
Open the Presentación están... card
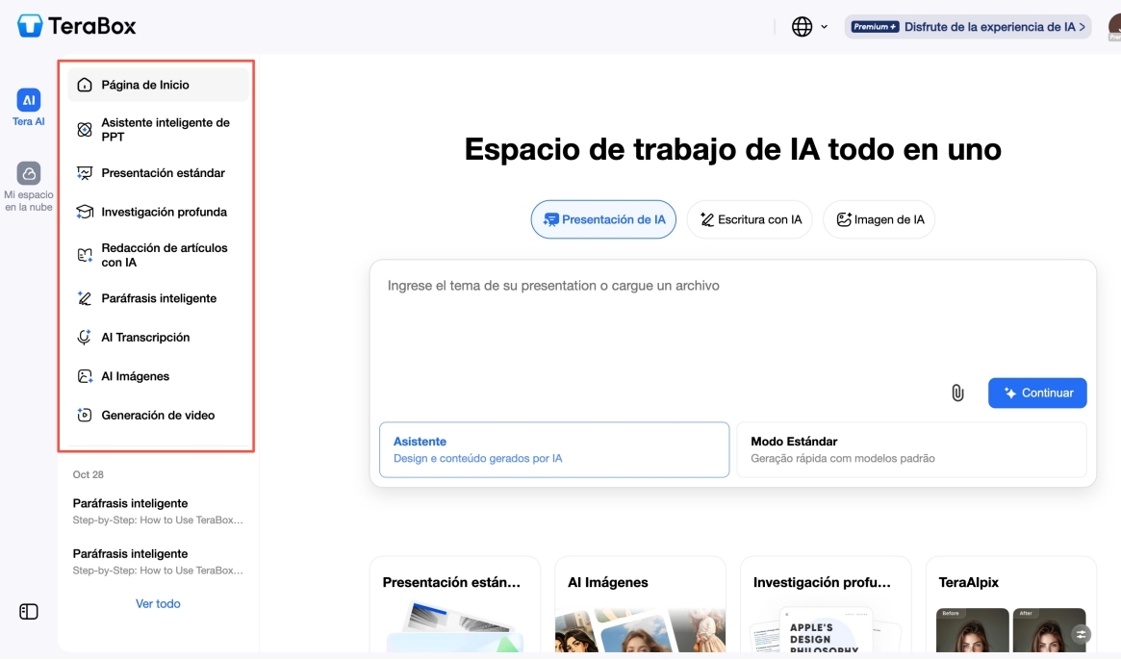(x=455, y=605)
